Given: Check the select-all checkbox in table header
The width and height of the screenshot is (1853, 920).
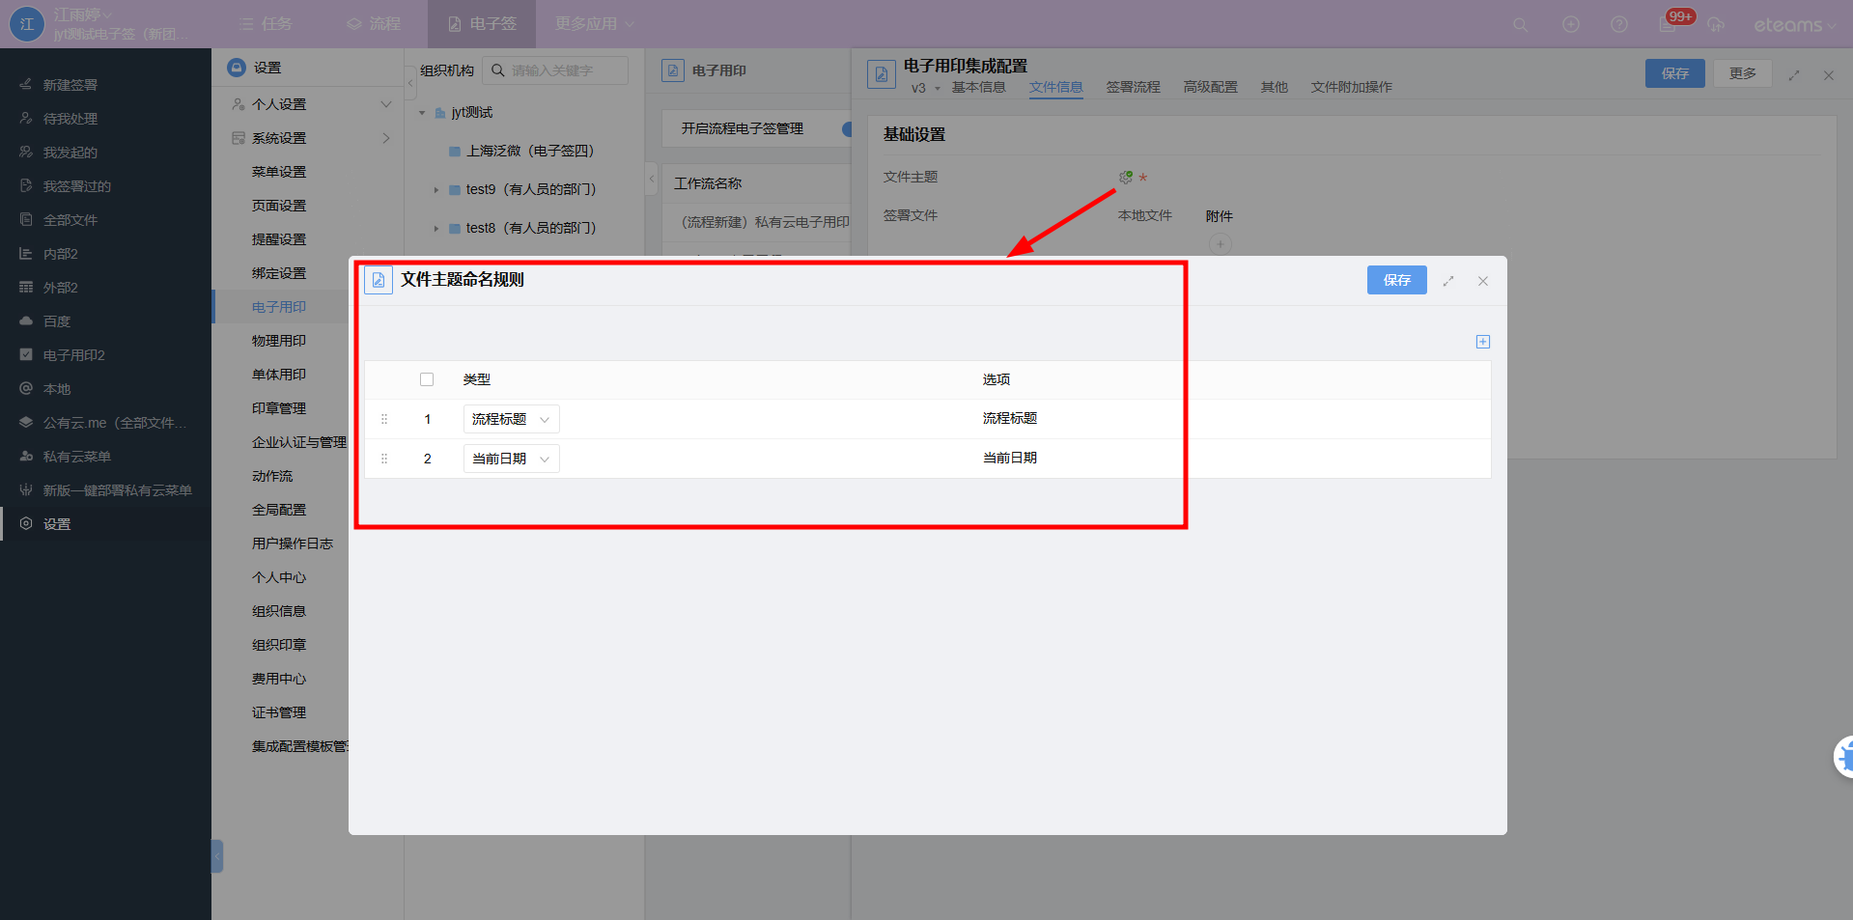Looking at the screenshot, I should 427,379.
